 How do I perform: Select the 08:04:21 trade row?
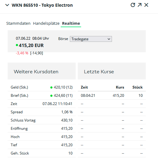(112, 96)
